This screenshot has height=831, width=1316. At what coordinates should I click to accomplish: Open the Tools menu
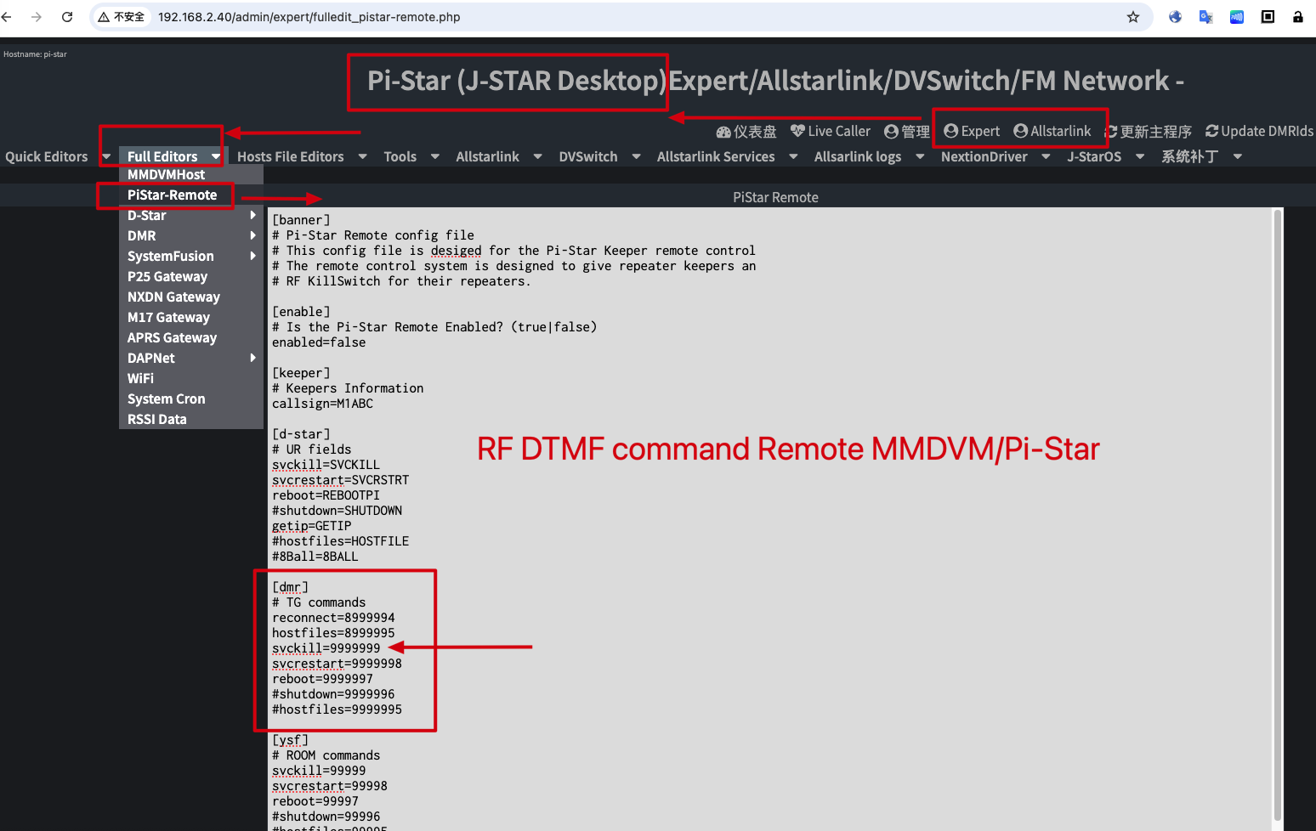(x=400, y=156)
